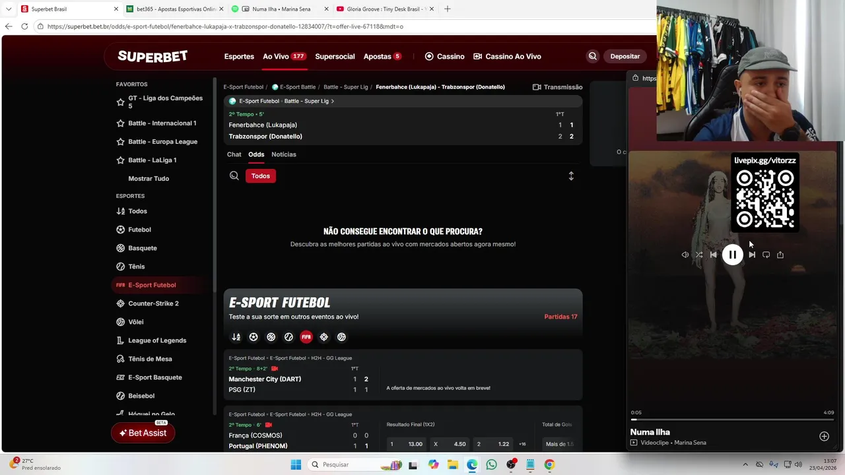Click the Superbet logo
This screenshot has height=475, width=845.
point(152,56)
